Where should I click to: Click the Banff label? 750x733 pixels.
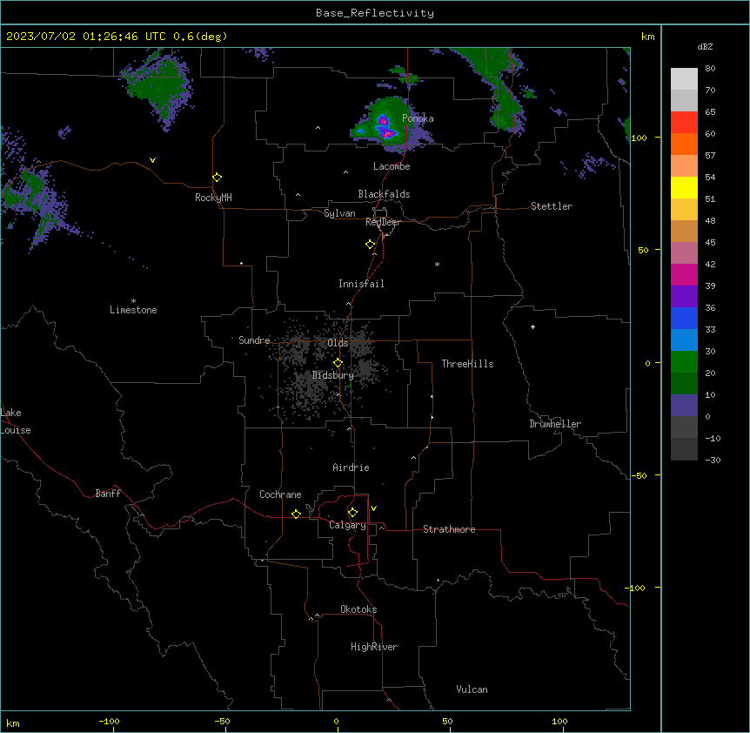click(108, 494)
